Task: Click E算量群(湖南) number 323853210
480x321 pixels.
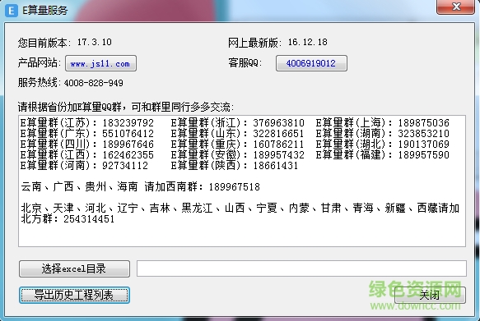Action: pos(424,134)
